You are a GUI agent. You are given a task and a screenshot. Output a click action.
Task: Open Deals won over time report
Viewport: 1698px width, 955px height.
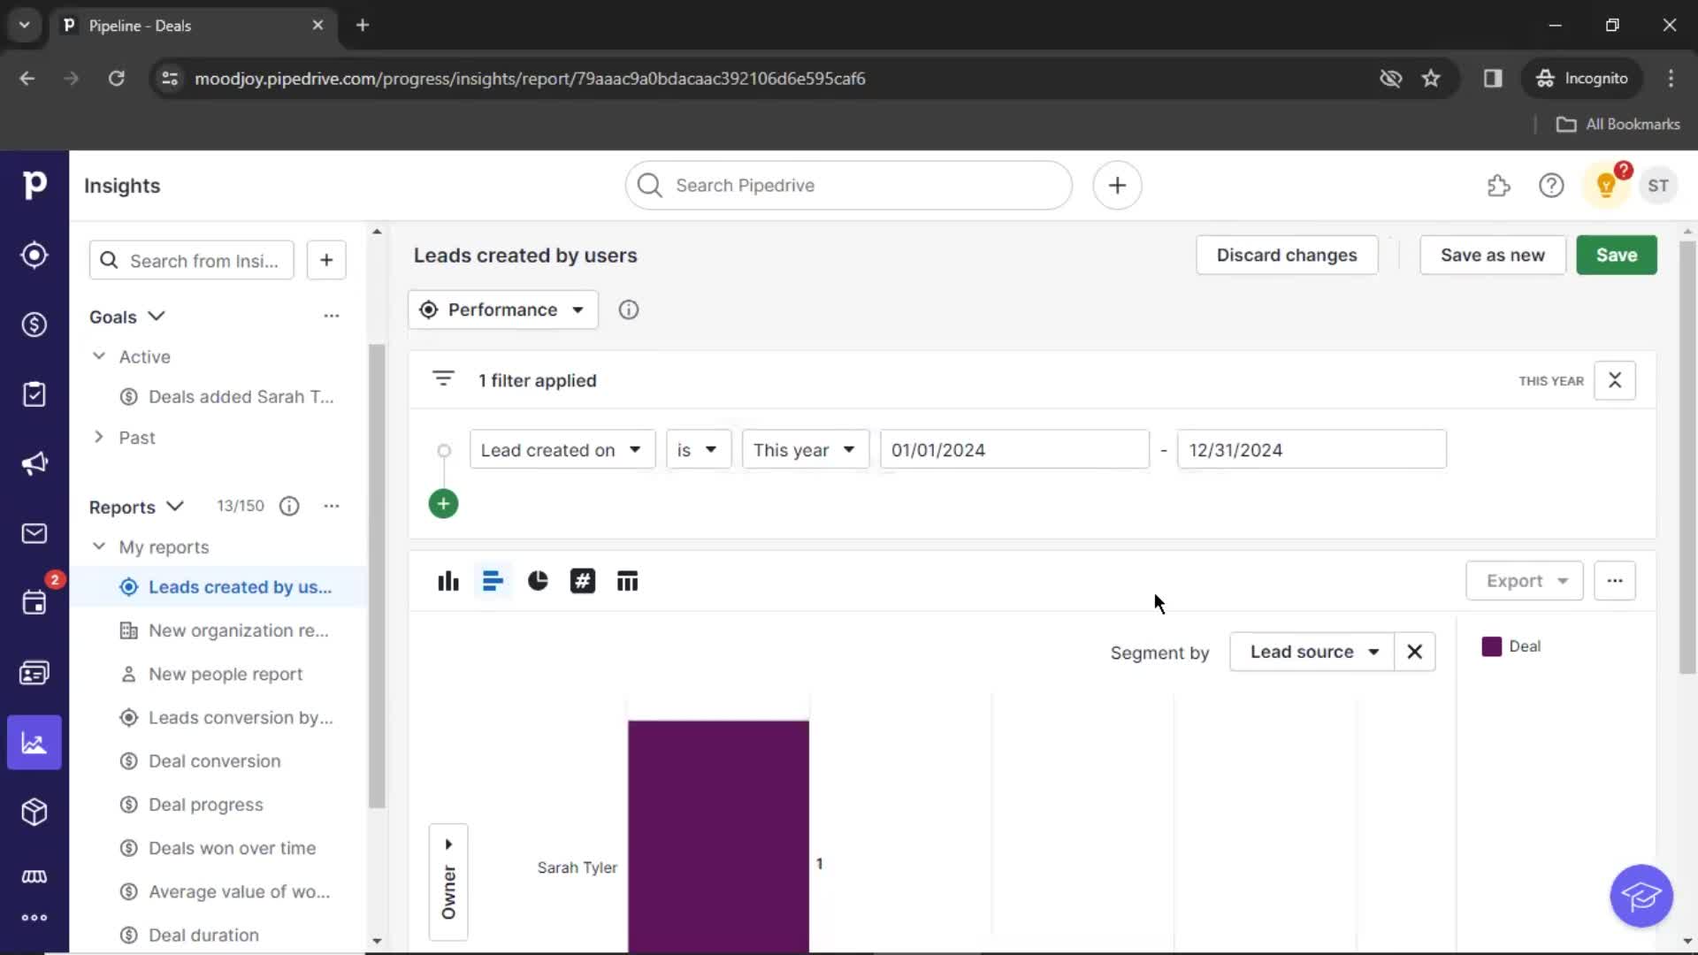pyautogui.click(x=218, y=848)
